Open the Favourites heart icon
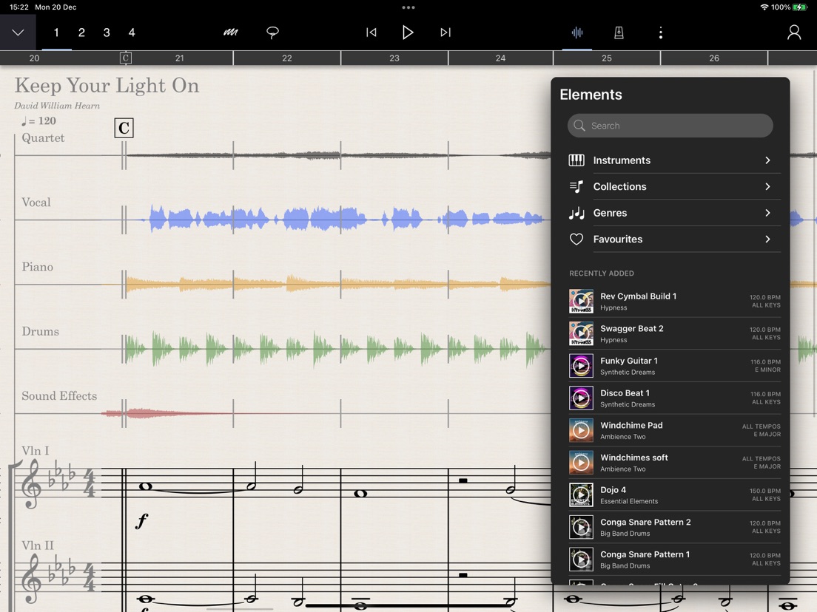Viewport: 817px width, 612px height. (576, 239)
